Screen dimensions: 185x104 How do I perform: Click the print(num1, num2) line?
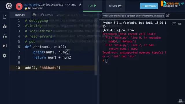tap(51, 52)
